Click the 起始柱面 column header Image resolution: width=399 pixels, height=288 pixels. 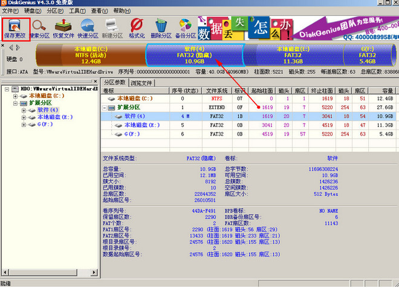tap(262, 91)
